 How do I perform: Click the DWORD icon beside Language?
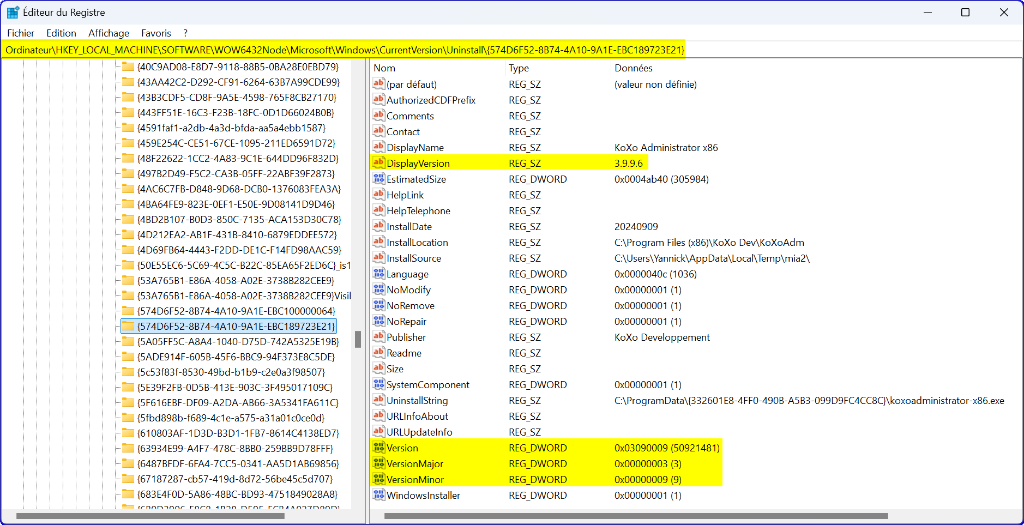(x=379, y=273)
